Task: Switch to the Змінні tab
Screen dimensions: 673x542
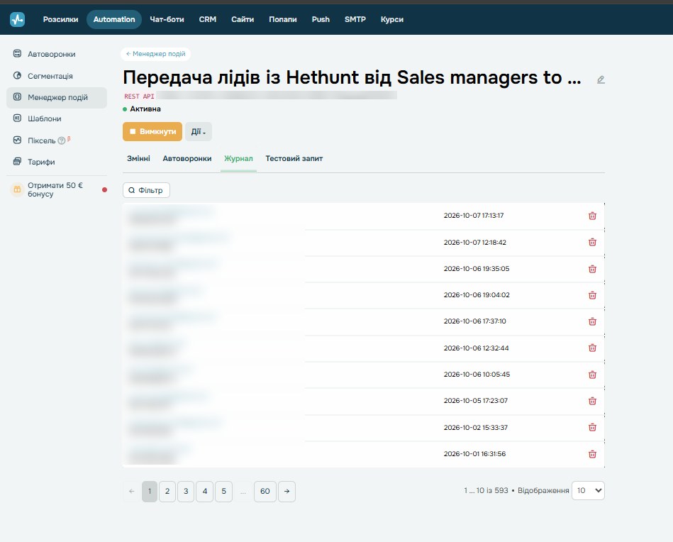Action: click(138, 158)
